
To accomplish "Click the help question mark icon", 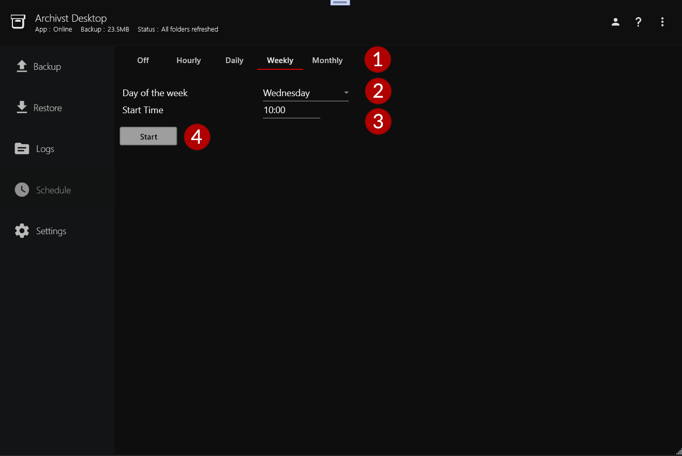I will (x=639, y=22).
